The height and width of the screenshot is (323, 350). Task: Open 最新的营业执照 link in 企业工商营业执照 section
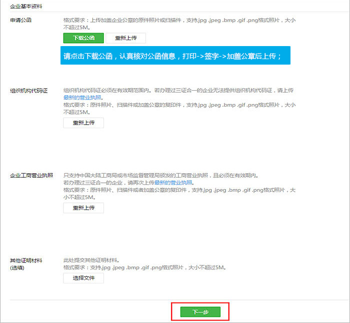[173, 183]
